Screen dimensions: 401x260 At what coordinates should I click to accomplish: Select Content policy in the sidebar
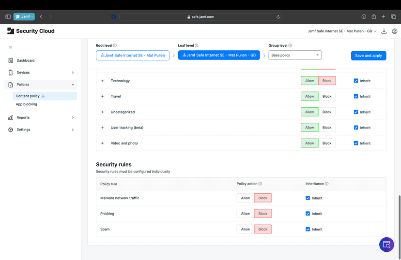pyautogui.click(x=28, y=96)
